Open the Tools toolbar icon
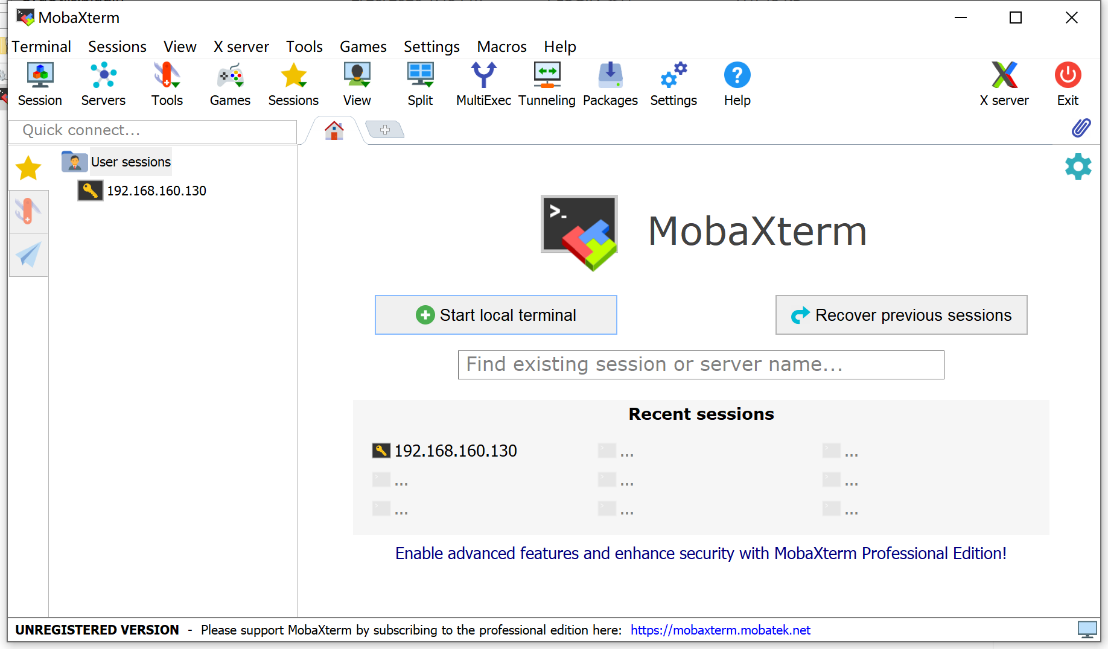 coord(167,84)
